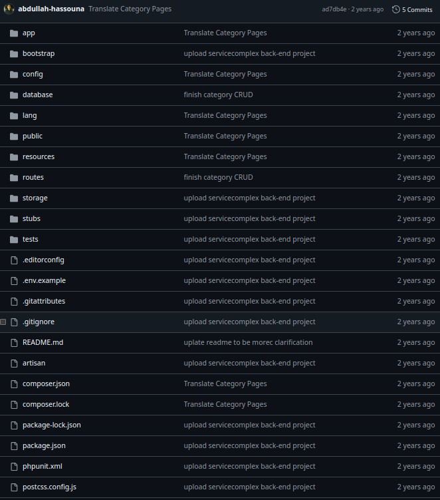Open the package.json file
Viewport: 440px width, 500px height.
click(44, 445)
